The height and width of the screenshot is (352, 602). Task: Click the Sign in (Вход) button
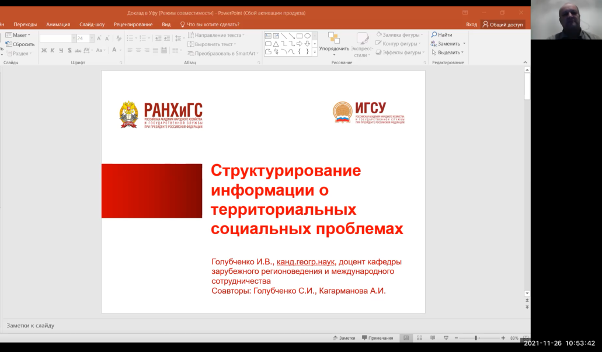click(x=471, y=25)
